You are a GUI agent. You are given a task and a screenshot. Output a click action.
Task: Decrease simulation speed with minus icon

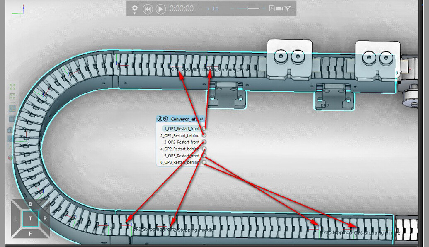coord(232,8)
